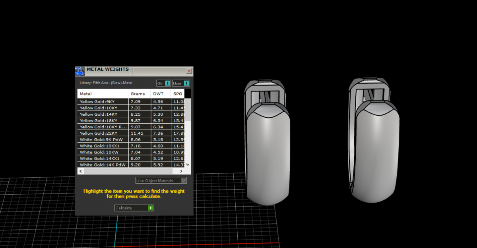Screen dimensions: 477x248
Task: Click the Metal Weights scale icon
Action: click(x=80, y=71)
